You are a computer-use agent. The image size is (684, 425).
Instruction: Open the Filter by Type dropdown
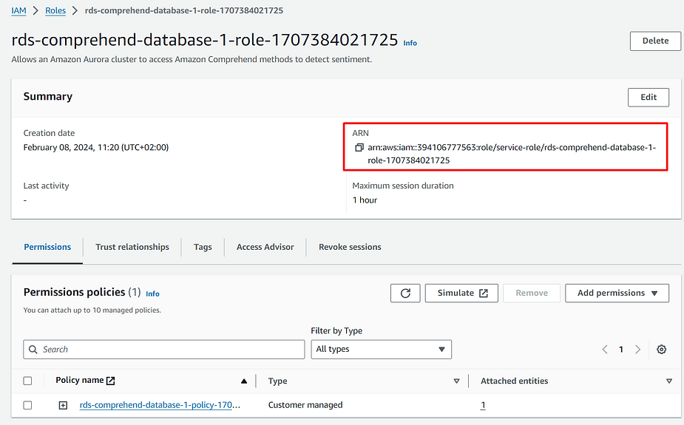coord(381,349)
